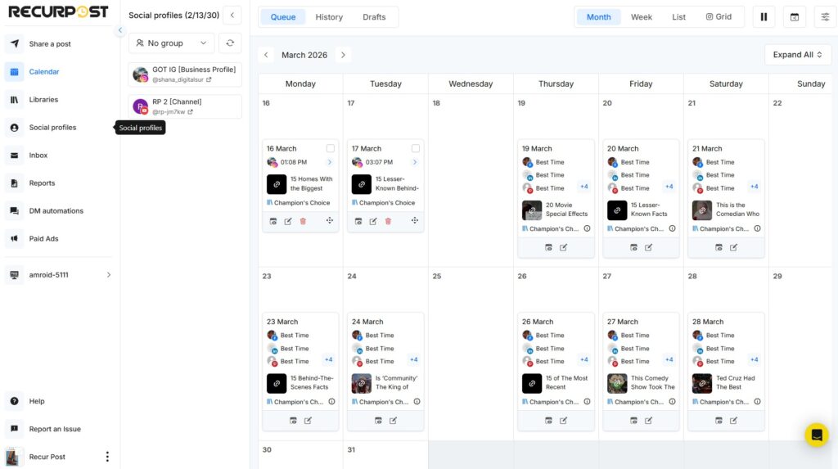
Task: Expand 16 March 01:08 PM arrow
Action: coord(329,162)
